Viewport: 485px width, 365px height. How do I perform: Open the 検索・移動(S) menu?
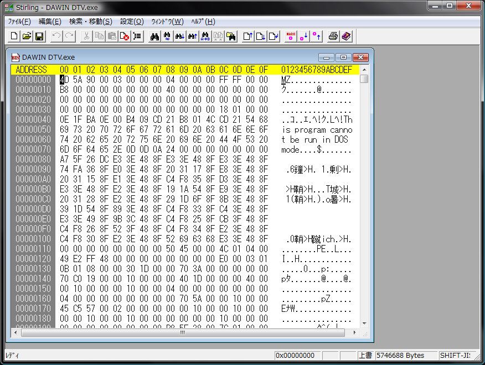(91, 22)
